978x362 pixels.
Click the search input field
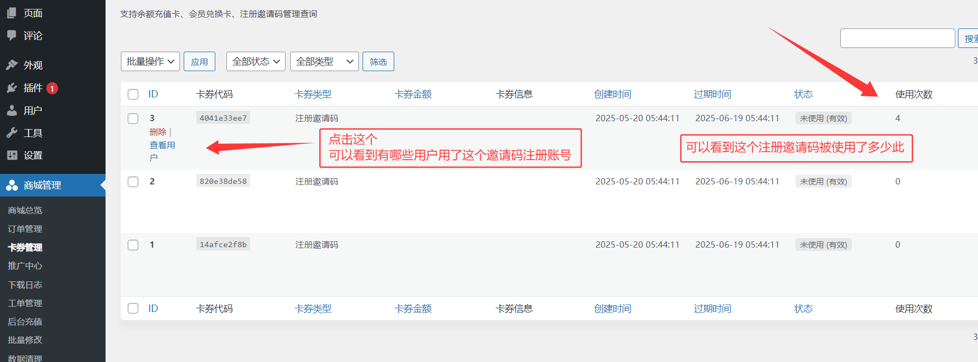tap(897, 38)
